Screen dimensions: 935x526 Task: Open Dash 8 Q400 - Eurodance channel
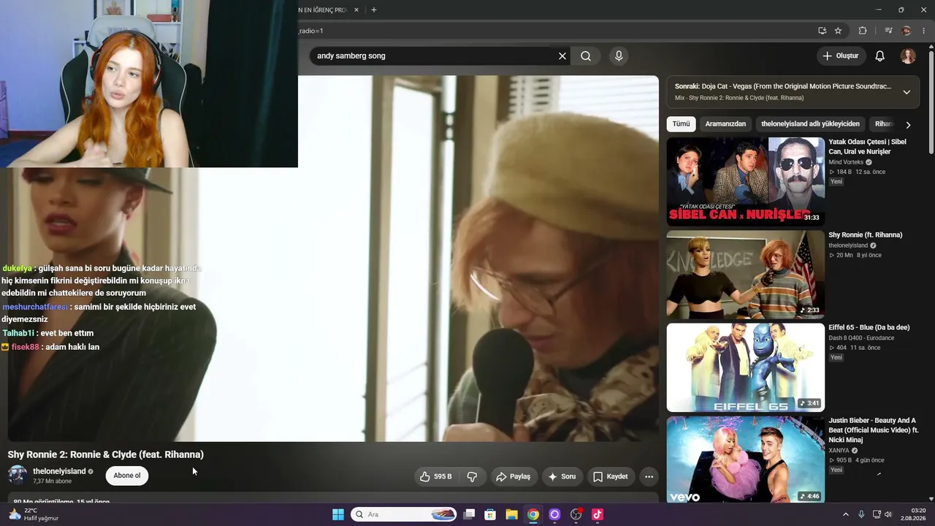[861, 338]
